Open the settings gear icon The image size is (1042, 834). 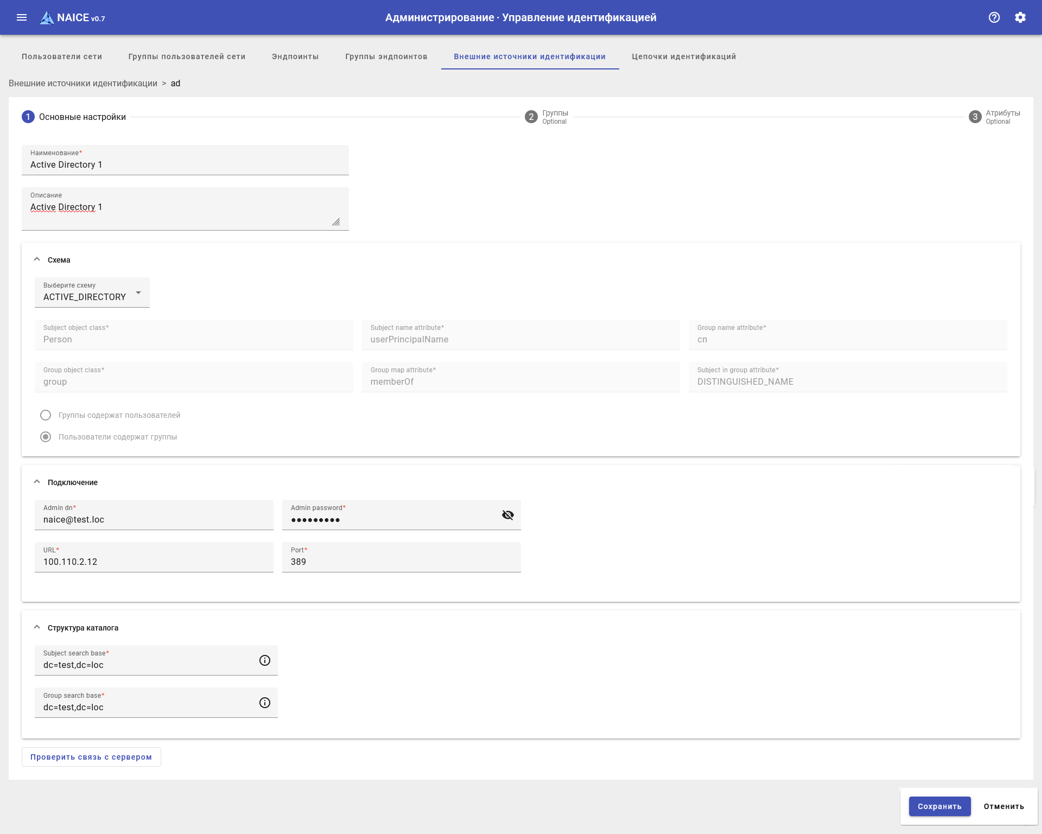pyautogui.click(x=1020, y=17)
